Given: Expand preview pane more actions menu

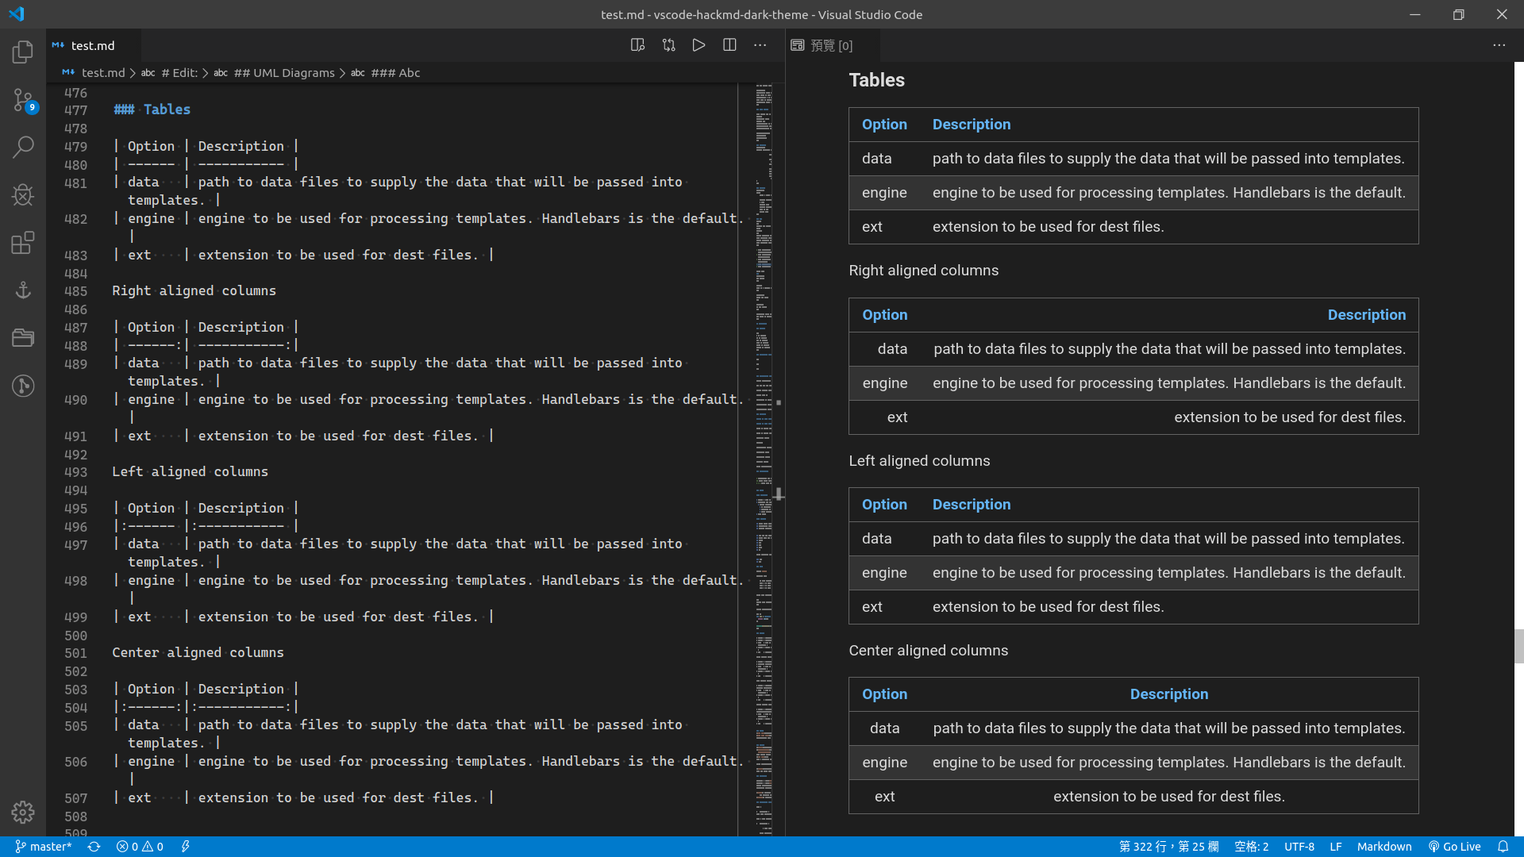Looking at the screenshot, I should click(1499, 45).
